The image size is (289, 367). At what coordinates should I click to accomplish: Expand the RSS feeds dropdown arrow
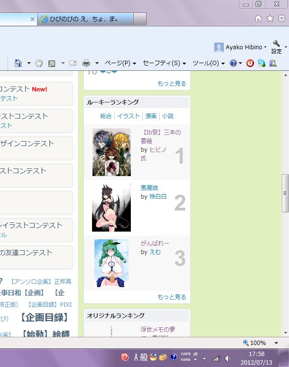[63, 63]
